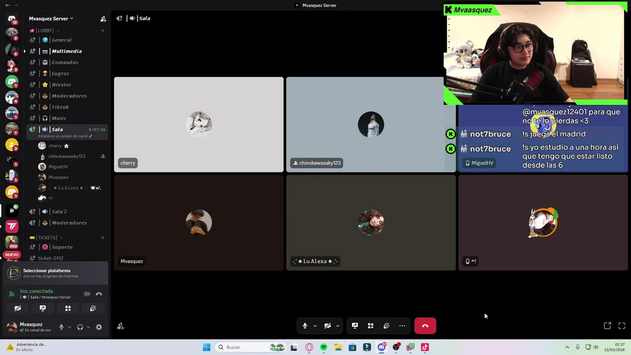
Task: Enter fullscreen call view
Action: tap(622, 326)
